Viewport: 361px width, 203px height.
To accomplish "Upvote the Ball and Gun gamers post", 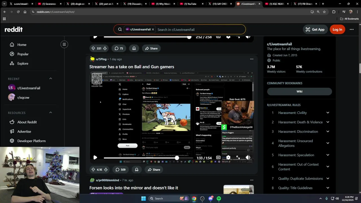I will (93, 169).
